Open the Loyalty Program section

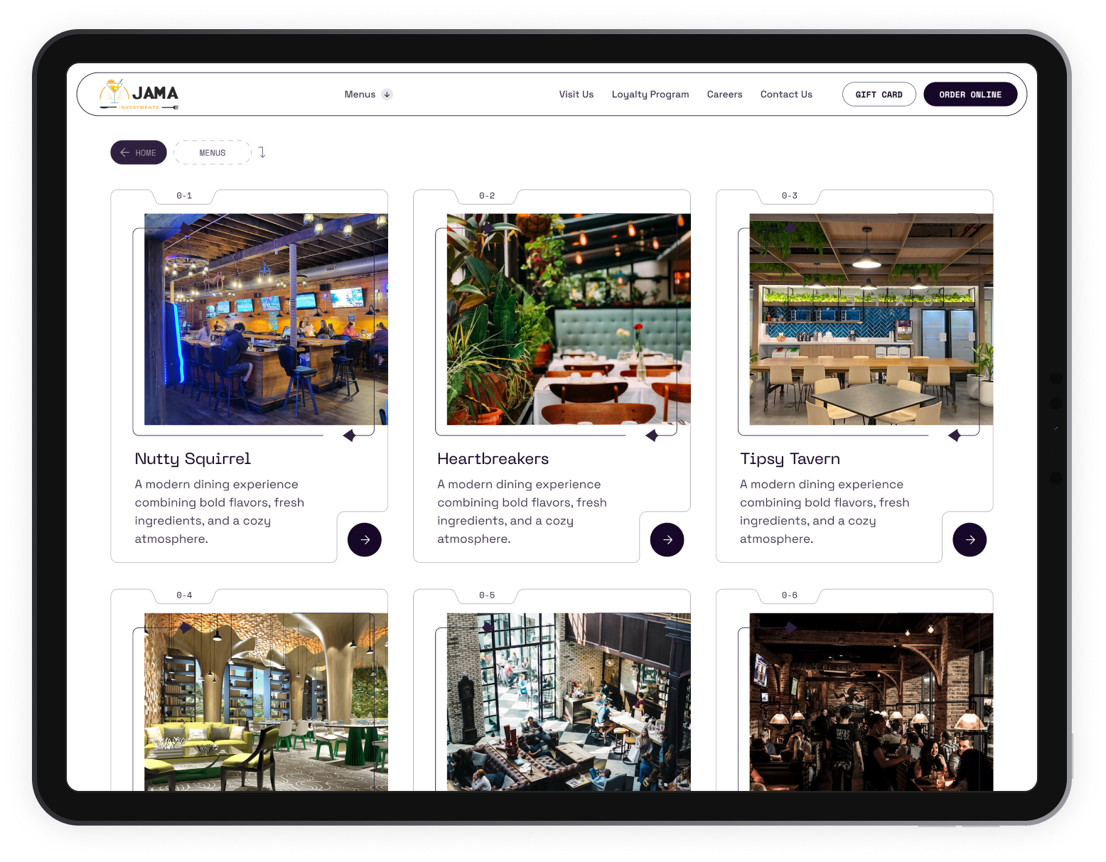click(x=650, y=94)
